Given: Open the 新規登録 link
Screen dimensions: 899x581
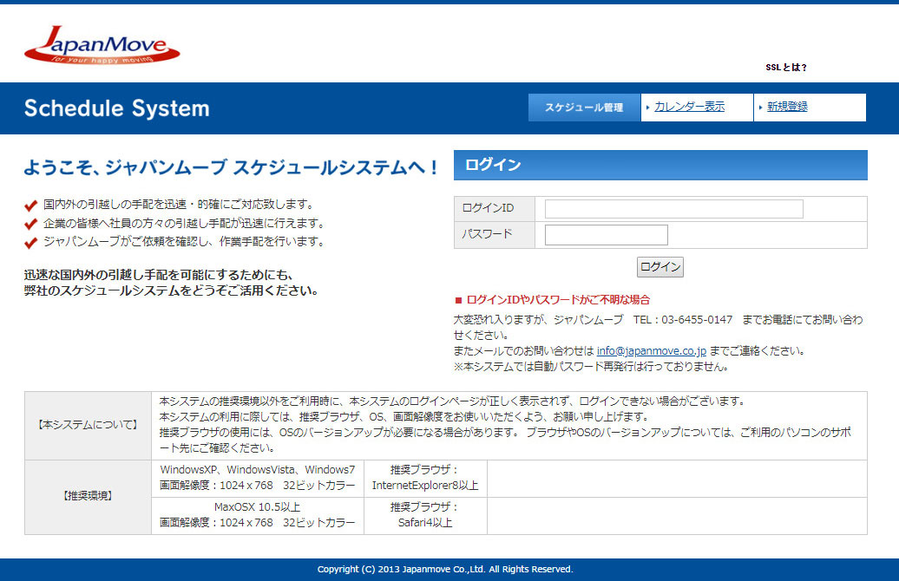Looking at the screenshot, I should click(787, 107).
